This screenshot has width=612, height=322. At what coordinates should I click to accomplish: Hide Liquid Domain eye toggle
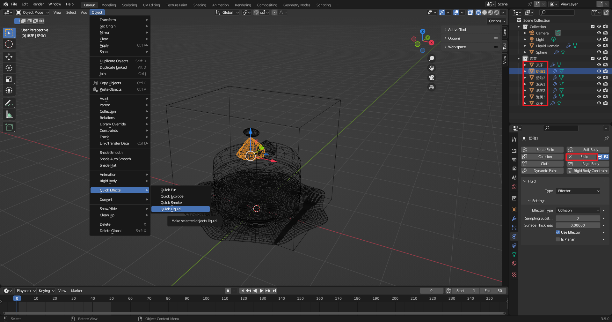point(599,46)
